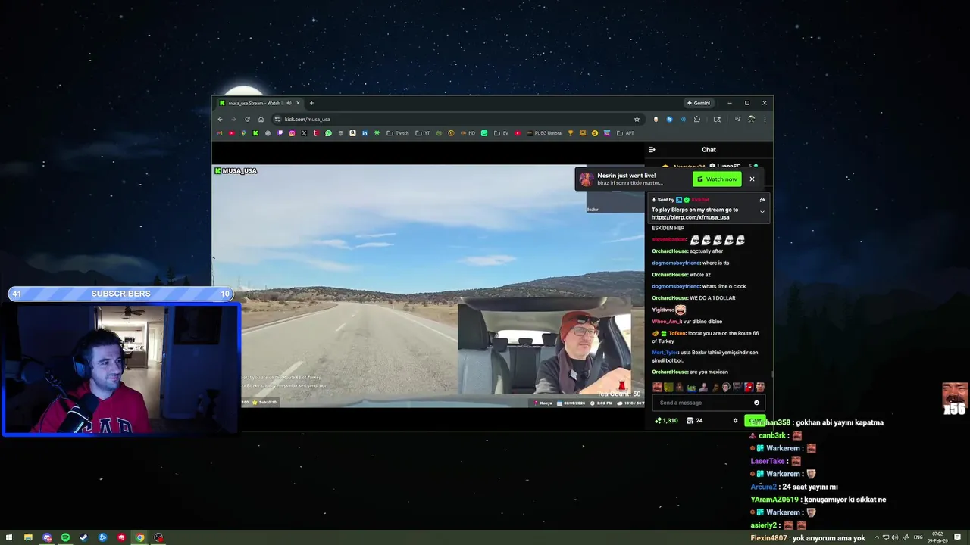Open the gift shop icon showing 24

pyautogui.click(x=695, y=421)
